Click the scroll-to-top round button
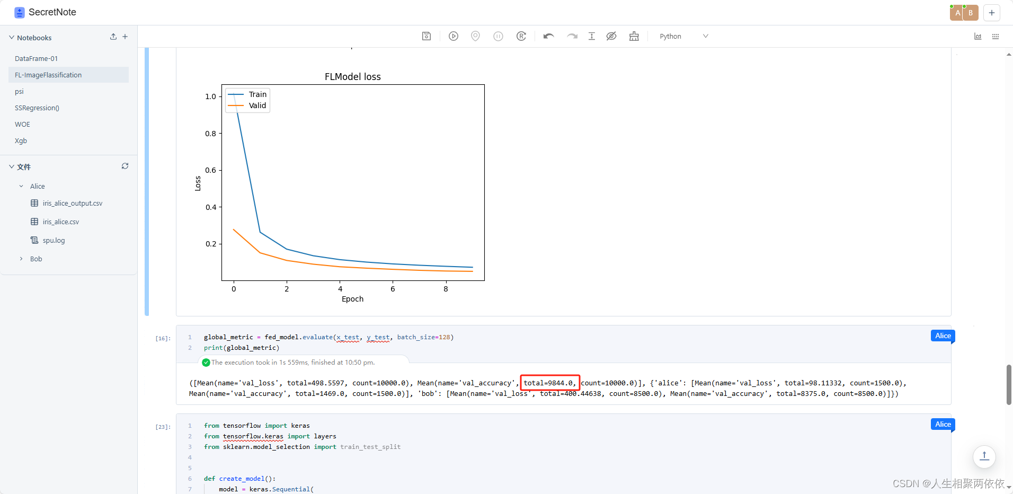 pos(984,456)
